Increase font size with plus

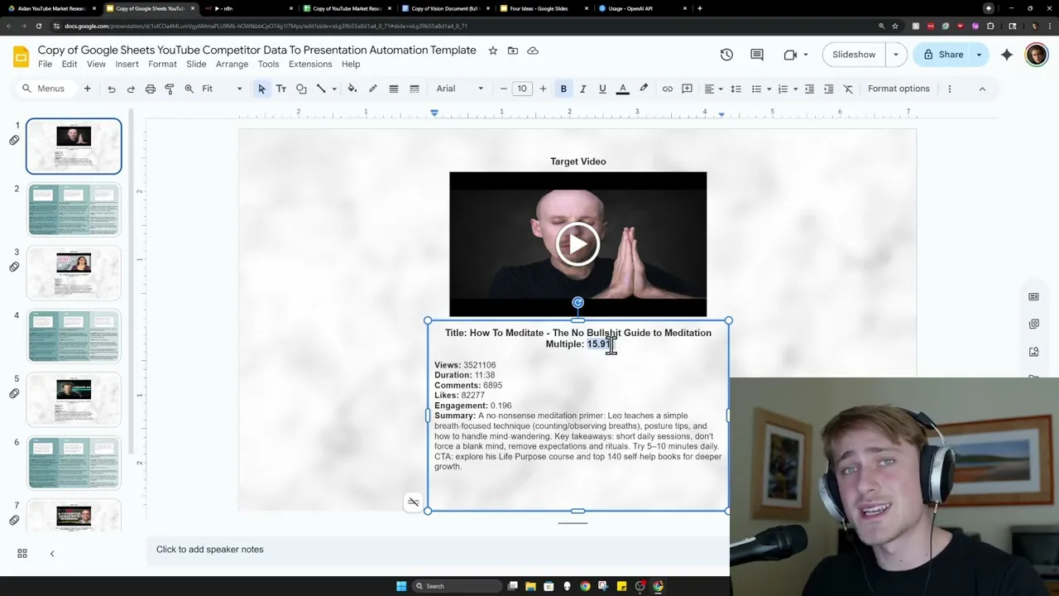click(543, 89)
